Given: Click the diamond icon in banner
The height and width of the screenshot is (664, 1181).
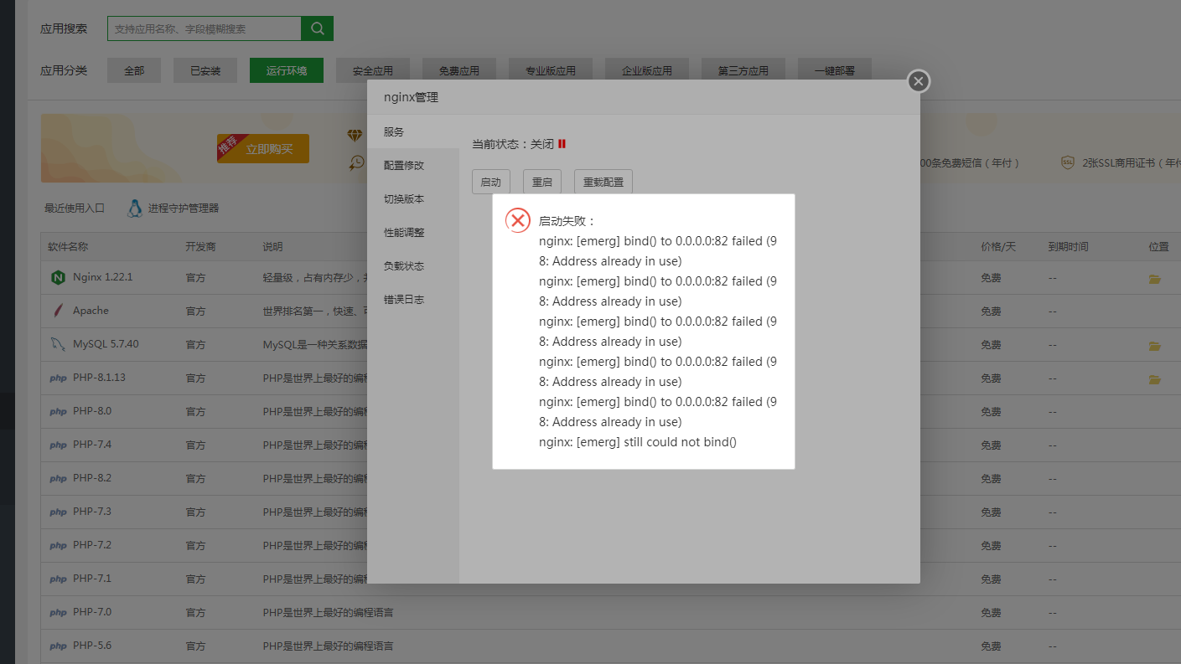Looking at the screenshot, I should (x=355, y=135).
